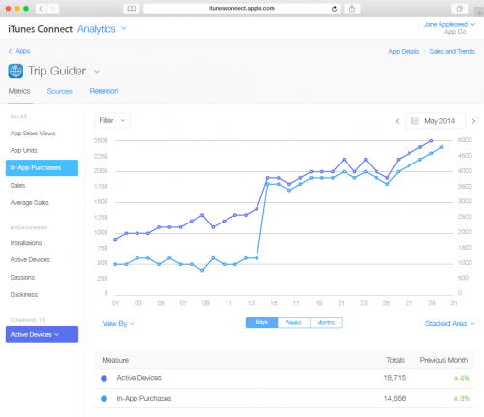Screen dimensions: 484x417
Task: Select Active Devices in Engagement sidebar list
Action: pos(30,260)
